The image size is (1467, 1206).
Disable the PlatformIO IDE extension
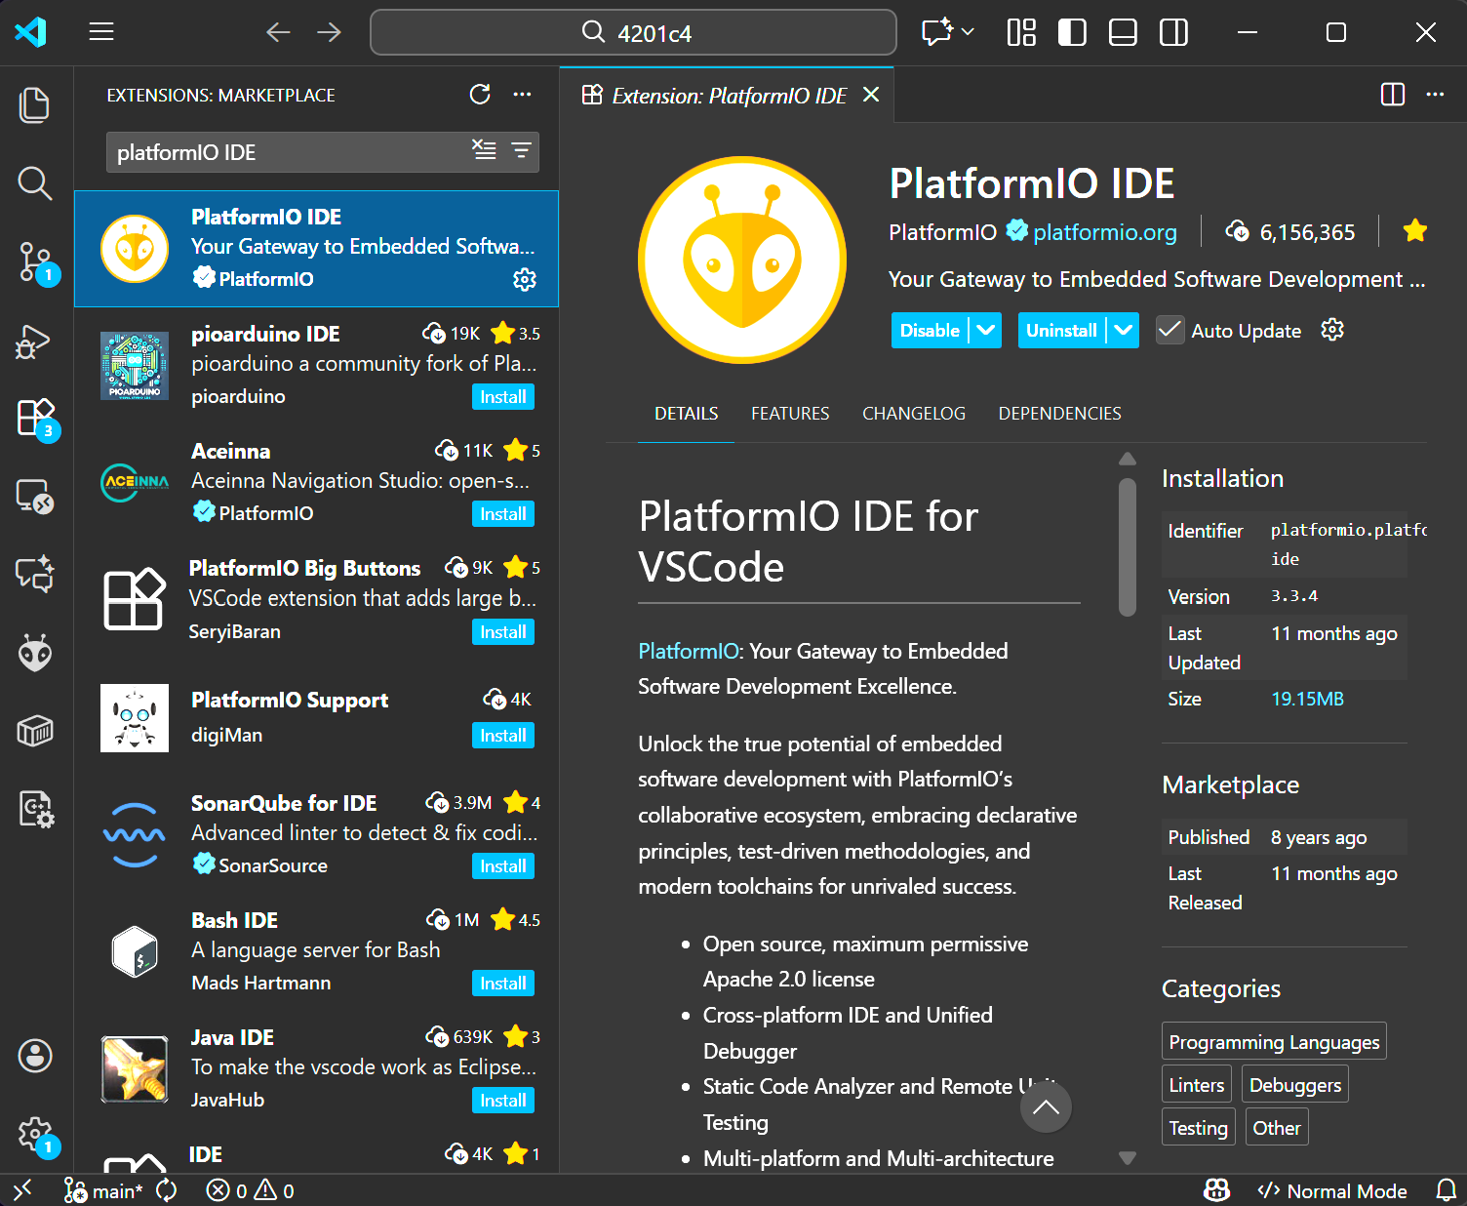[x=930, y=331]
